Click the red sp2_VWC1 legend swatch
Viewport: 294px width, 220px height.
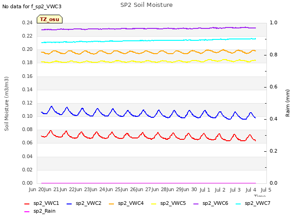coord(27,203)
